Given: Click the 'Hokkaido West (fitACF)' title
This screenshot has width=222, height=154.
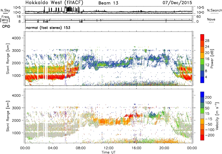Looking at the screenshot, I should tap(54, 3).
